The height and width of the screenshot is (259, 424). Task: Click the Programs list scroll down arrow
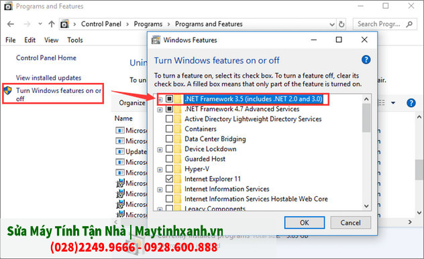click(x=419, y=213)
